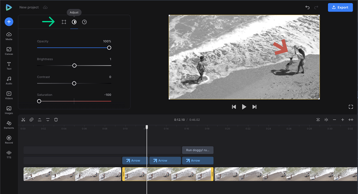The image size is (358, 194).
Task: Open the Record panel
Action: [x=9, y=140]
